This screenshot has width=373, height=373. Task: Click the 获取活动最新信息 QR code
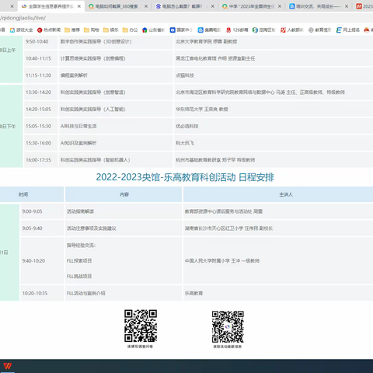228,326
